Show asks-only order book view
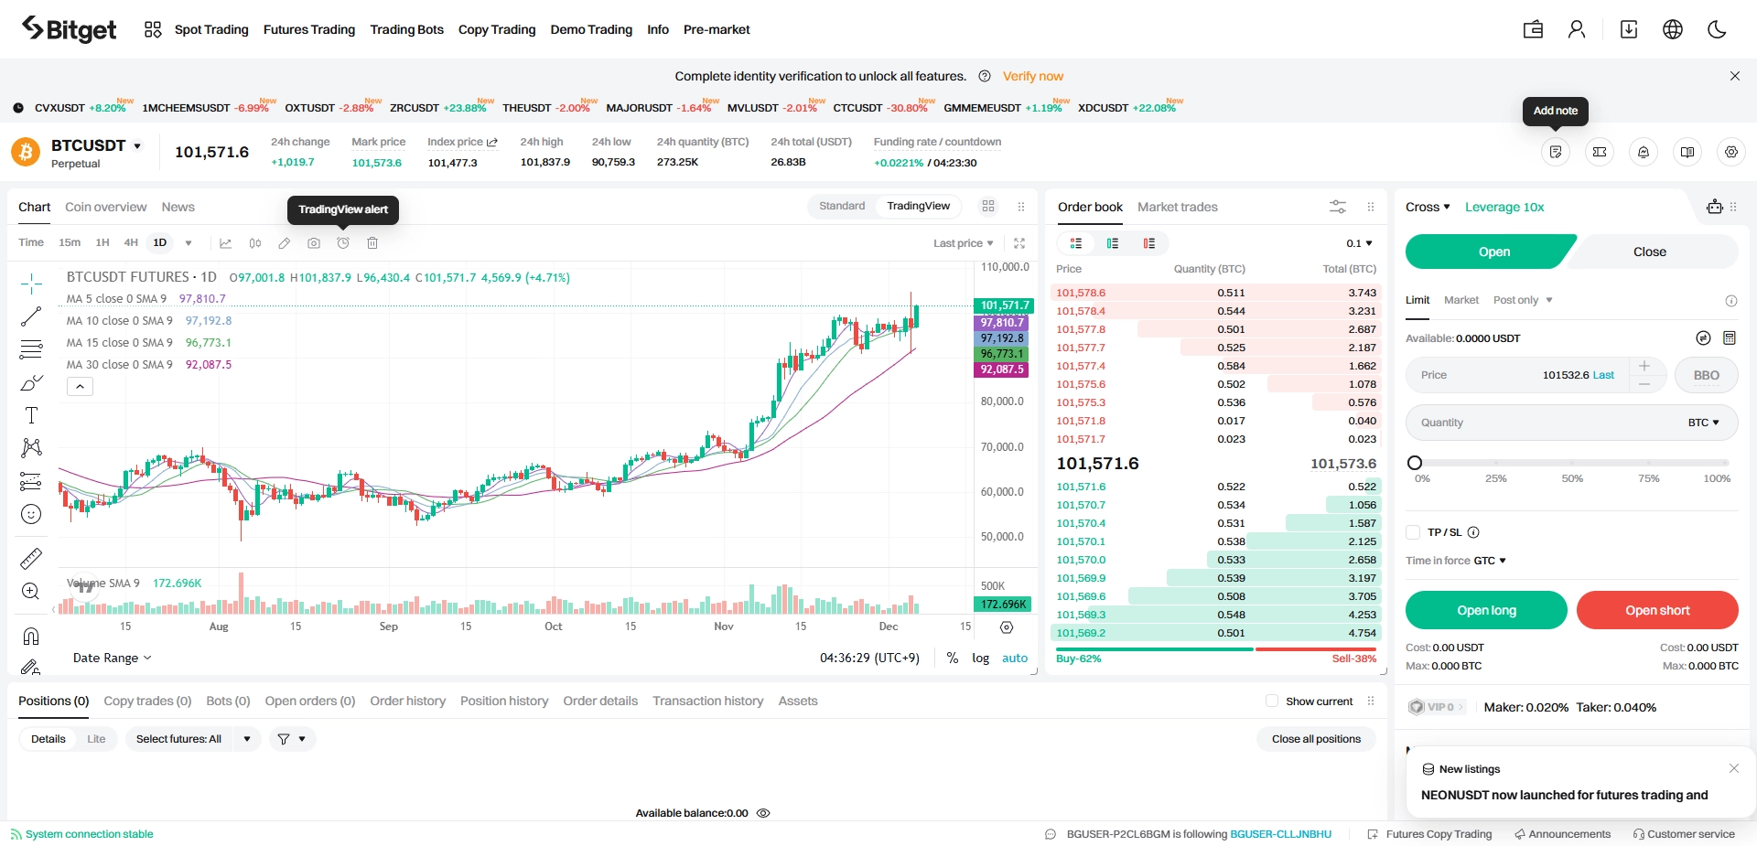Screen dimensions: 1757x846 pos(1149,243)
